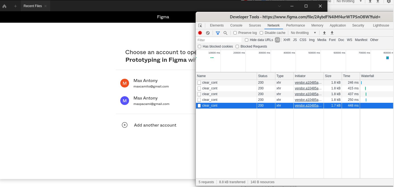Check Blocked Requests option
This screenshot has width=394, height=187.
tap(237, 46)
